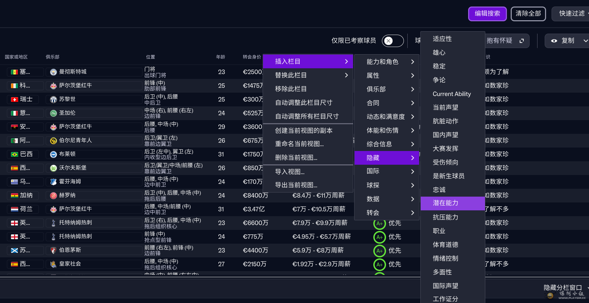Choose Current Ability in the submenu

452,94
